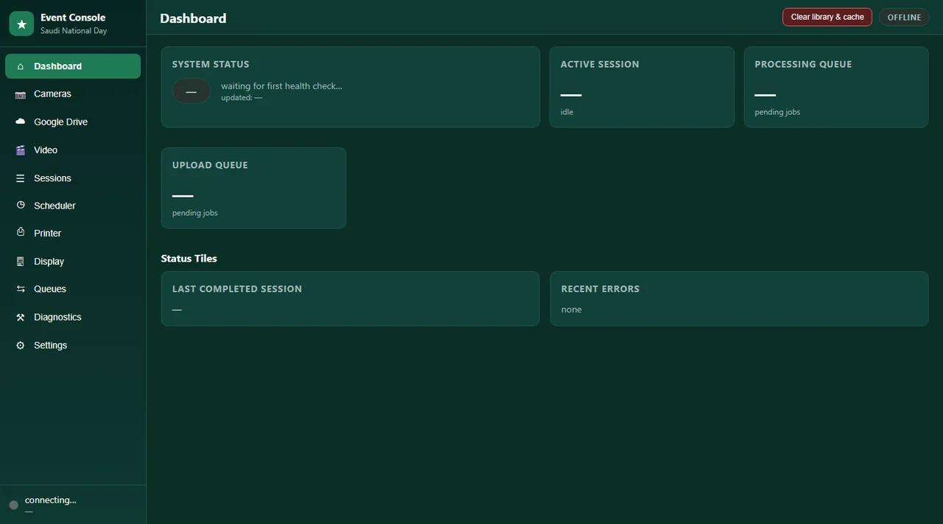Image resolution: width=943 pixels, height=524 pixels.
Task: Go to the Display page
Action: [x=73, y=261]
